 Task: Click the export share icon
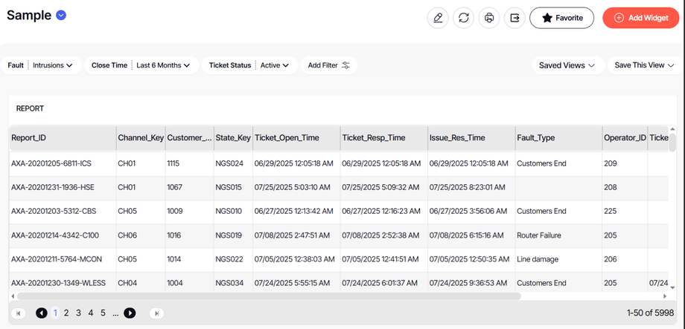coord(514,18)
